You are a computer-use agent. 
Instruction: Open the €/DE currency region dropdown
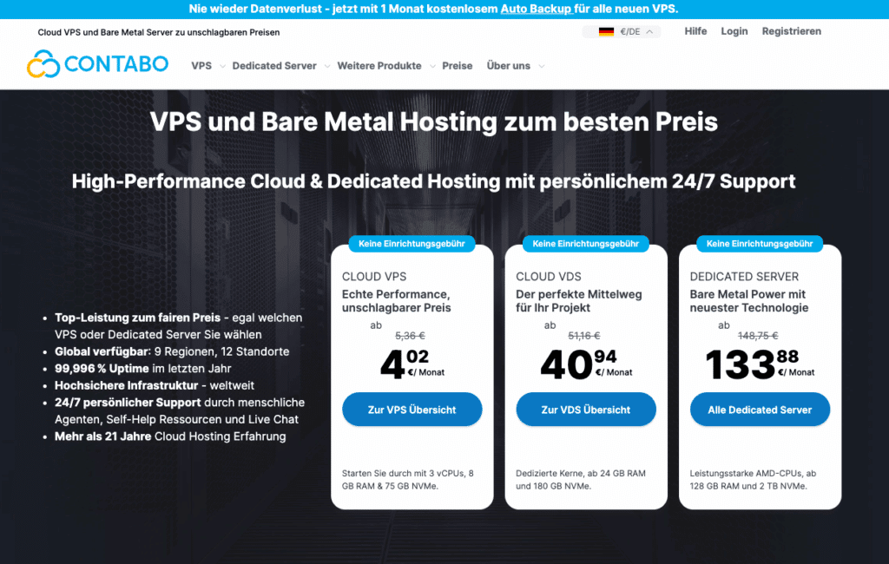[x=622, y=32]
